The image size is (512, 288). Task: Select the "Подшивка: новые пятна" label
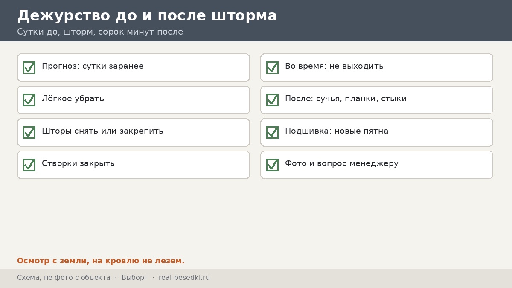click(x=337, y=131)
